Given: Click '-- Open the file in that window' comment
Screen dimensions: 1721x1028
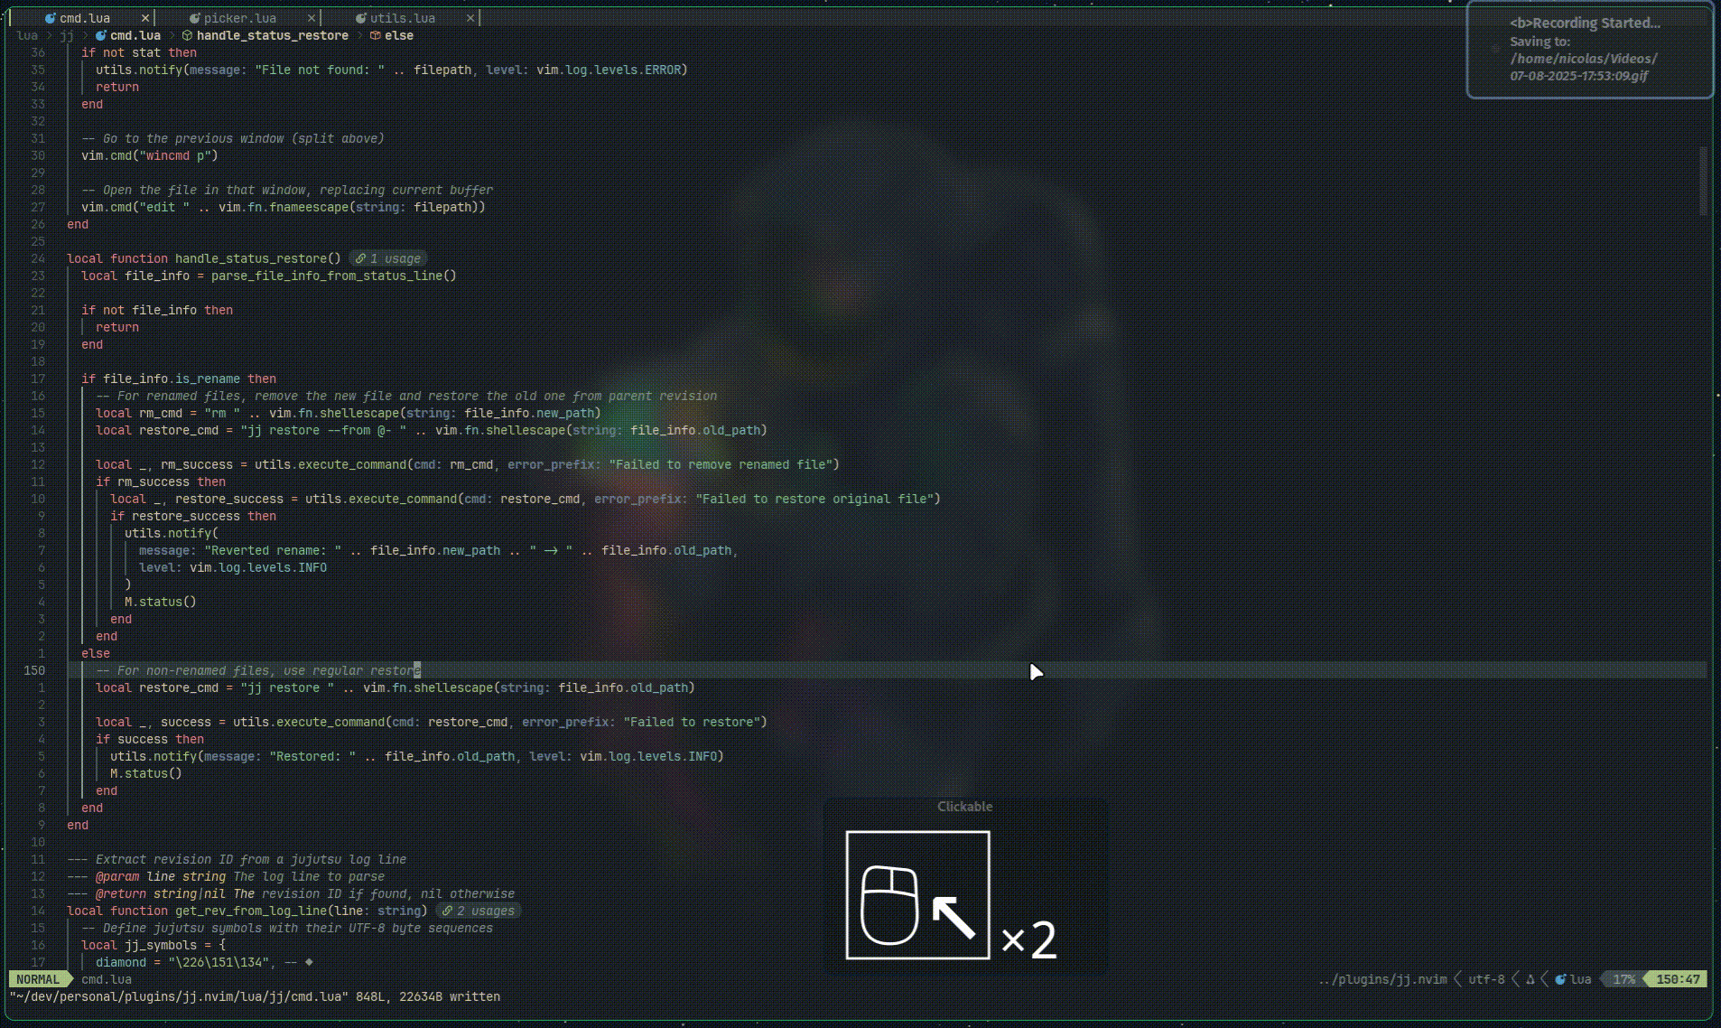Looking at the screenshot, I should tap(287, 190).
